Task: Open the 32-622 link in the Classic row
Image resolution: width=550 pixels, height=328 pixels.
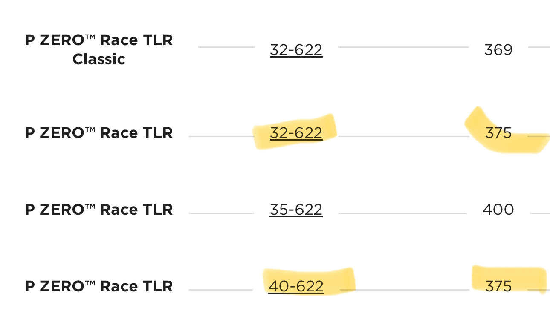Action: 296,50
